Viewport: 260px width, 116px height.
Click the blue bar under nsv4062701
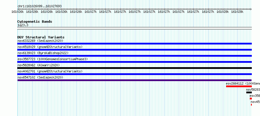[x=134, y=74]
